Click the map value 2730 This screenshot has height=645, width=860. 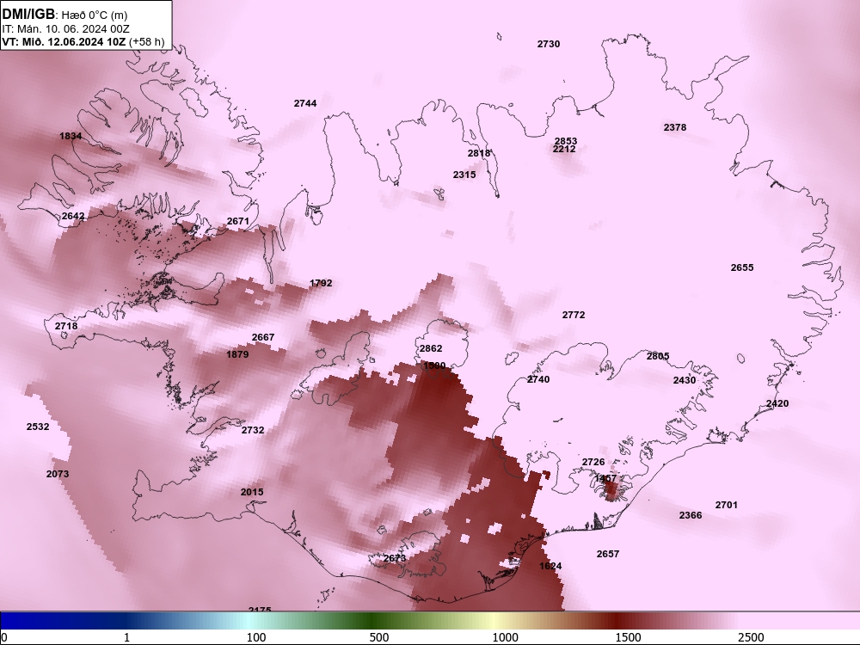pyautogui.click(x=549, y=44)
